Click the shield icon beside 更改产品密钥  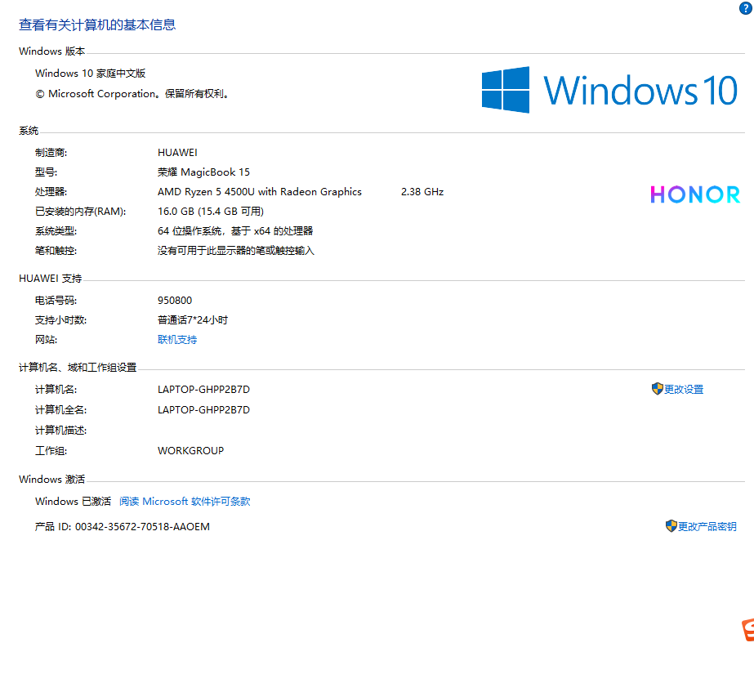[x=671, y=526]
